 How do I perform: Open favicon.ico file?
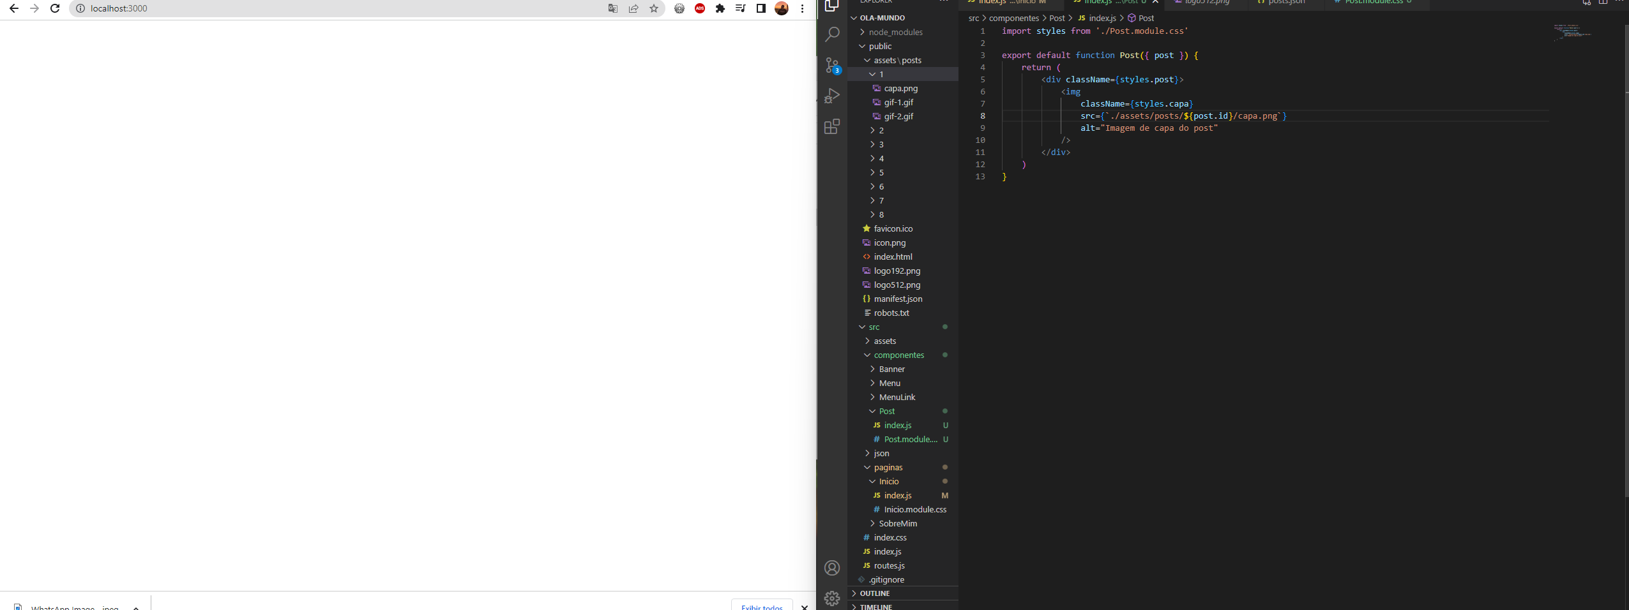click(903, 228)
